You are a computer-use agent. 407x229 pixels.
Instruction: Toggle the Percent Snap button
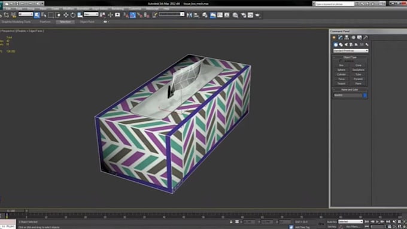[x=139, y=15]
